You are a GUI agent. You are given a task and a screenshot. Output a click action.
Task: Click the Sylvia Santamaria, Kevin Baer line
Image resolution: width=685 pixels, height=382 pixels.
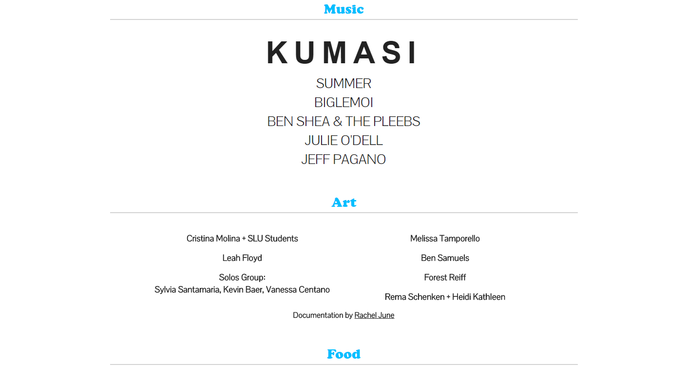(242, 290)
